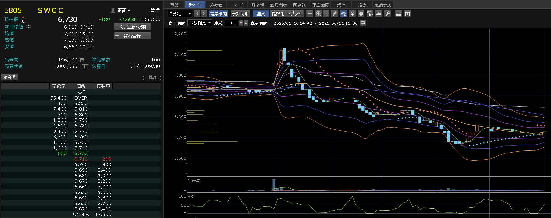Screen dimensions: 551x218
Task: Switch to the 歩み値 tab
Action: 216,5
